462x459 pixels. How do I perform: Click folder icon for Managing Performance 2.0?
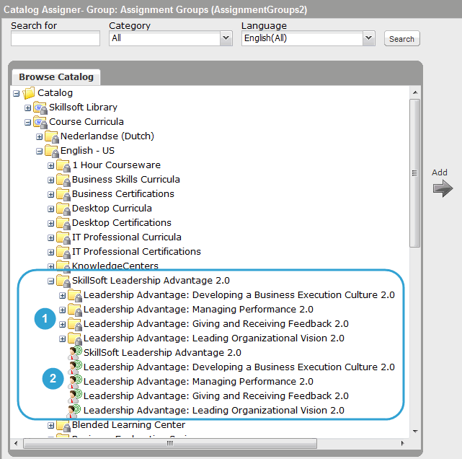point(75,310)
